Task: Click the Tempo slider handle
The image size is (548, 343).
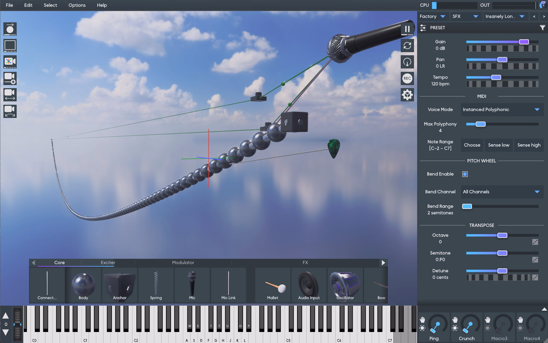Action: click(x=496, y=77)
